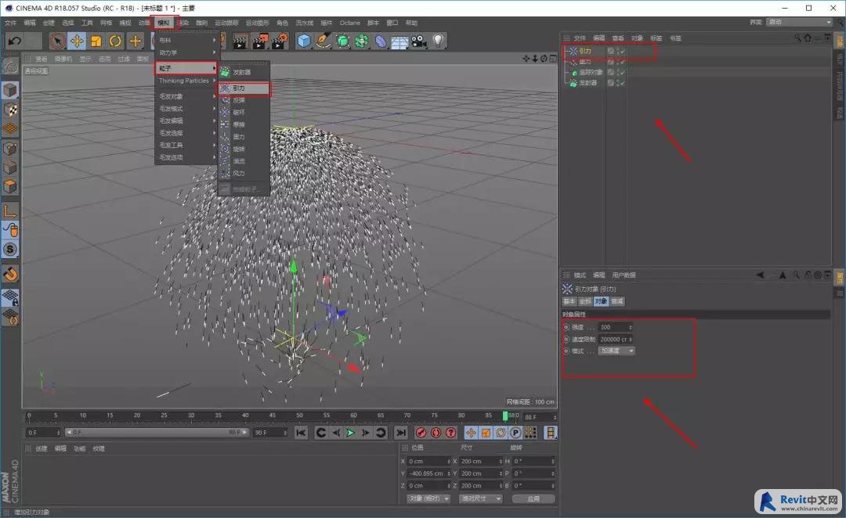This screenshot has width=846, height=518.
Task: Click the Undo arrow icon
Action: (x=15, y=41)
